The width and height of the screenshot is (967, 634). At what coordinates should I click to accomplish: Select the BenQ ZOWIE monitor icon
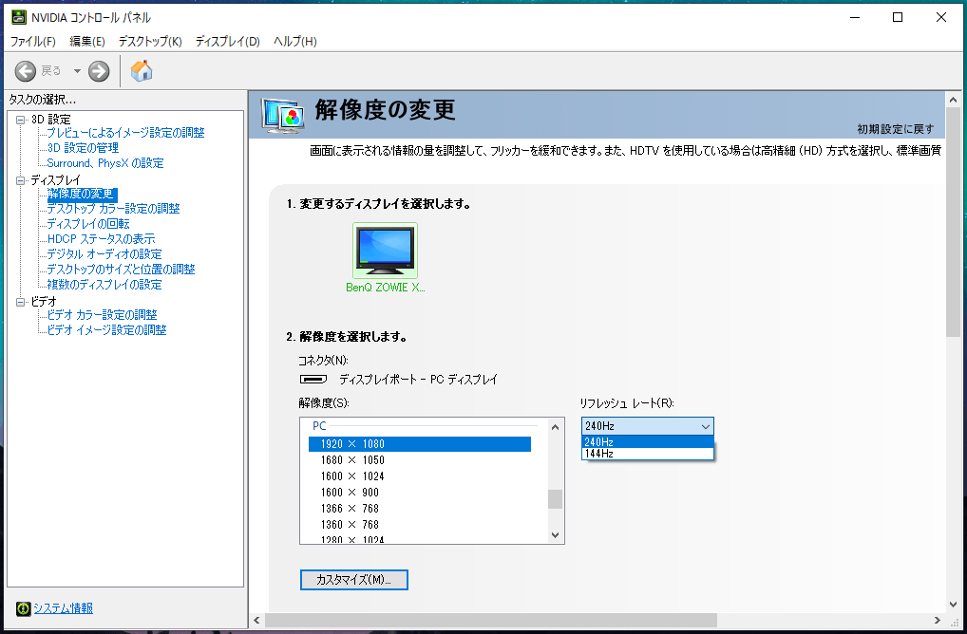(385, 251)
